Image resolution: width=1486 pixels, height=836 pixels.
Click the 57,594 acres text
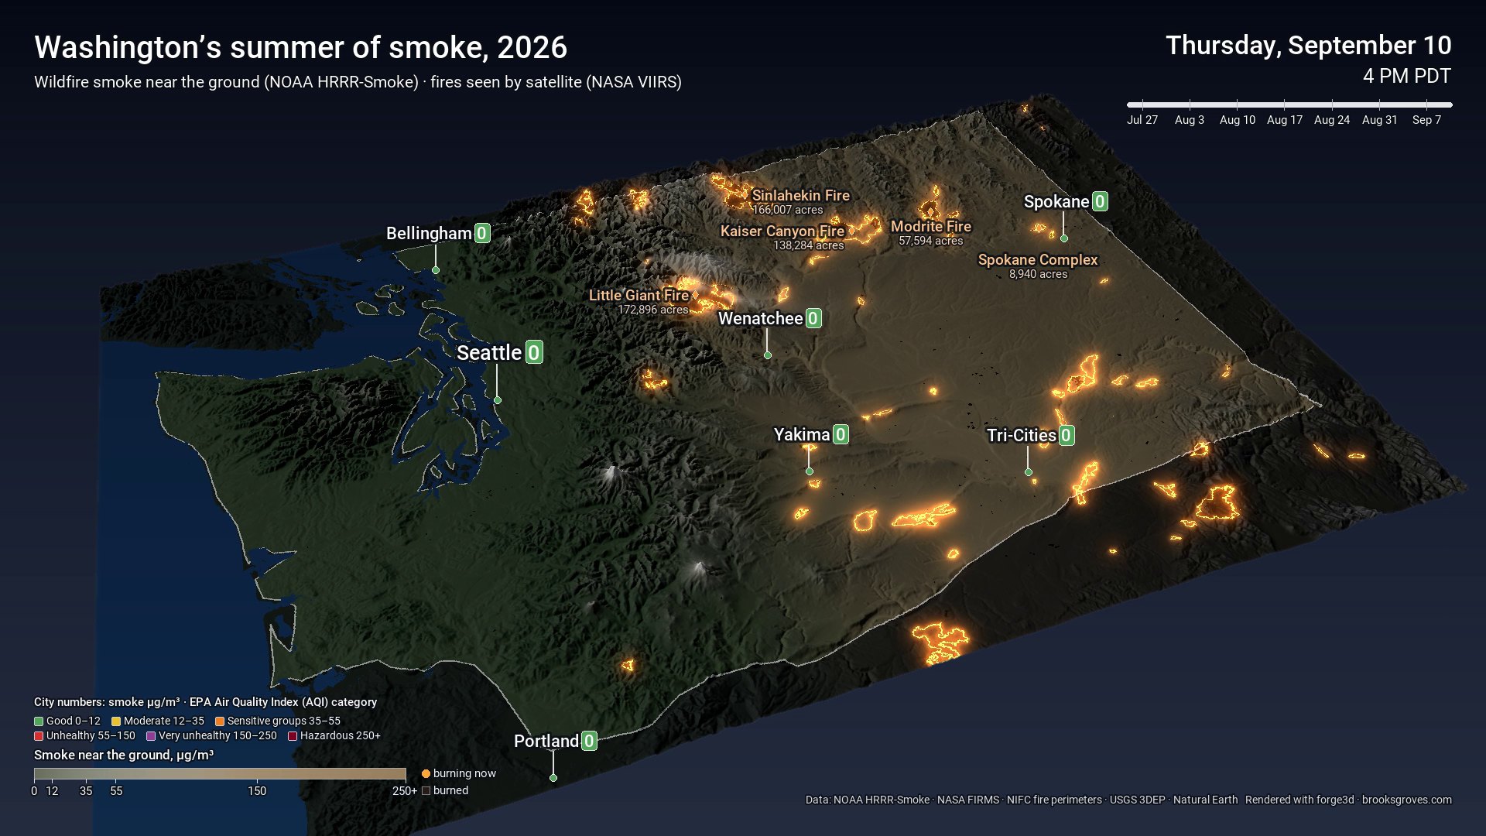pyautogui.click(x=931, y=241)
